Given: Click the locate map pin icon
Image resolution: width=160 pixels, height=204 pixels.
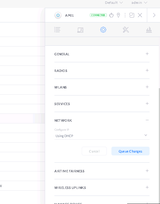Looking at the screenshot, I should [x=118, y=15].
